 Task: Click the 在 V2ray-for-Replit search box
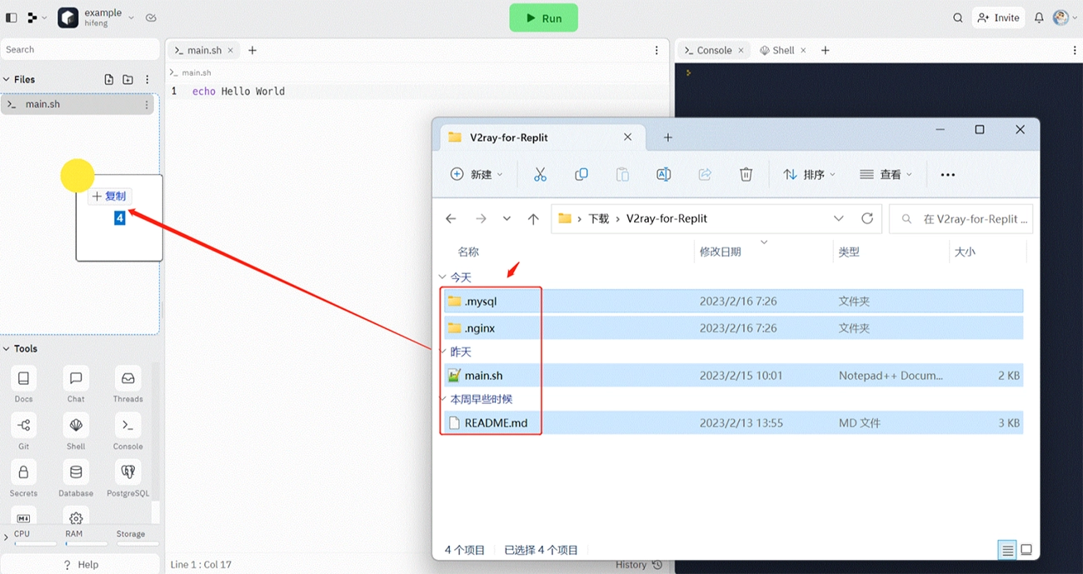pyautogui.click(x=961, y=219)
